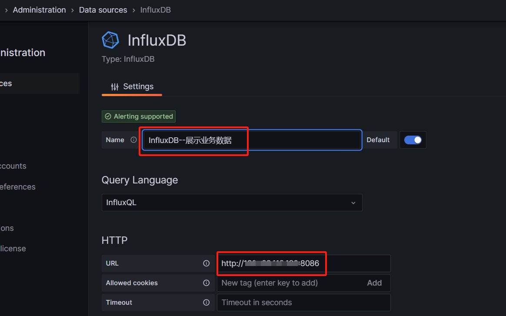The width and height of the screenshot is (506, 316).
Task: Click Add next to Allowed cookies
Action: [374, 283]
